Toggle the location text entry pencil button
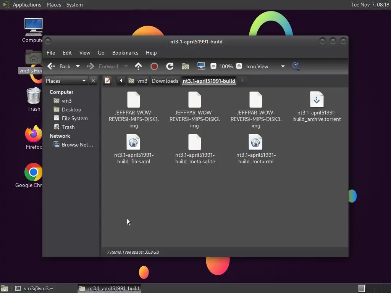Image resolution: width=391 pixels, height=293 pixels. (107, 81)
